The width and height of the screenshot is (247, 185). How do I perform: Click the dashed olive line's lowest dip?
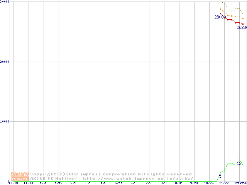coord(232,10)
